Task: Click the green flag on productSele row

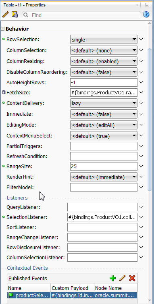Action: click(x=10, y=295)
